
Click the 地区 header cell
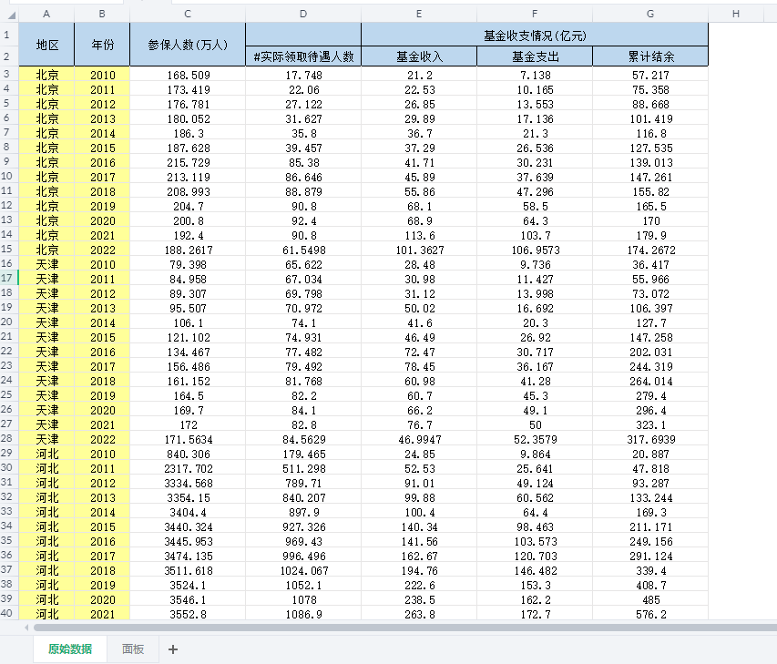(46, 45)
